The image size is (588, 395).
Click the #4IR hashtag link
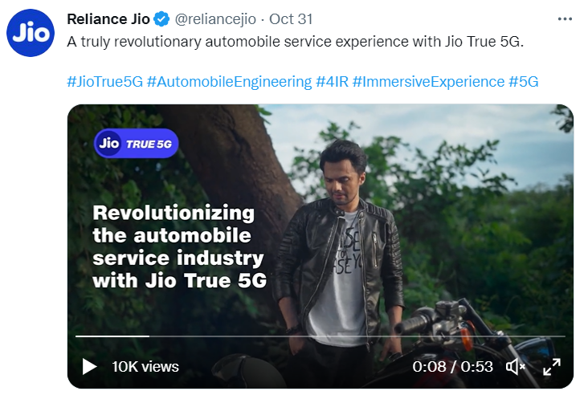point(332,82)
